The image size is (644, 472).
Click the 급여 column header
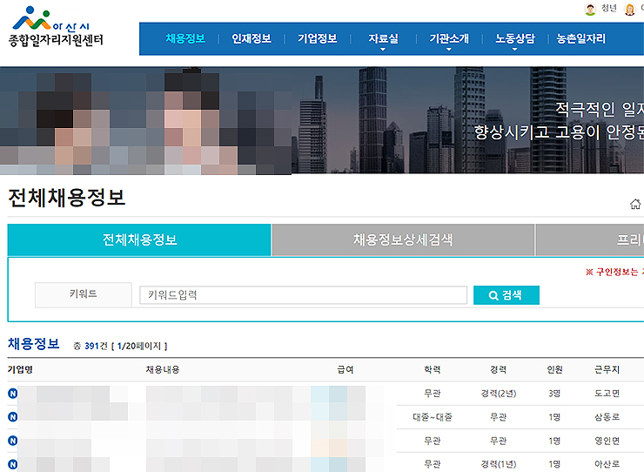point(345,369)
